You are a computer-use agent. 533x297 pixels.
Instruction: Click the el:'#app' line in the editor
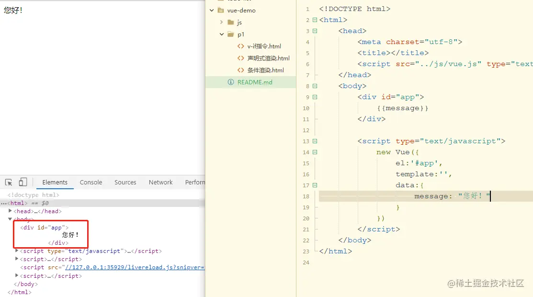click(x=419, y=163)
